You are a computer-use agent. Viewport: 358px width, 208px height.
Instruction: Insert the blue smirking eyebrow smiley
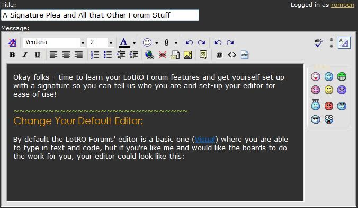click(342, 106)
